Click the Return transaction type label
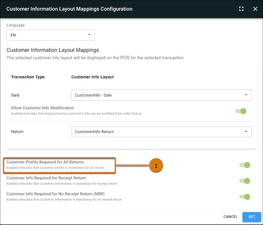Screen dimensions: 263x225 pyautogui.click(x=17, y=132)
